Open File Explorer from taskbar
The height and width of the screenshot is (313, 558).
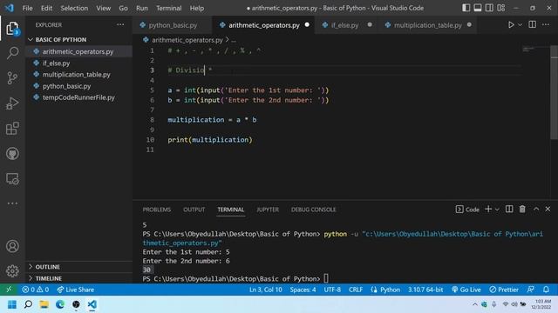click(44, 304)
